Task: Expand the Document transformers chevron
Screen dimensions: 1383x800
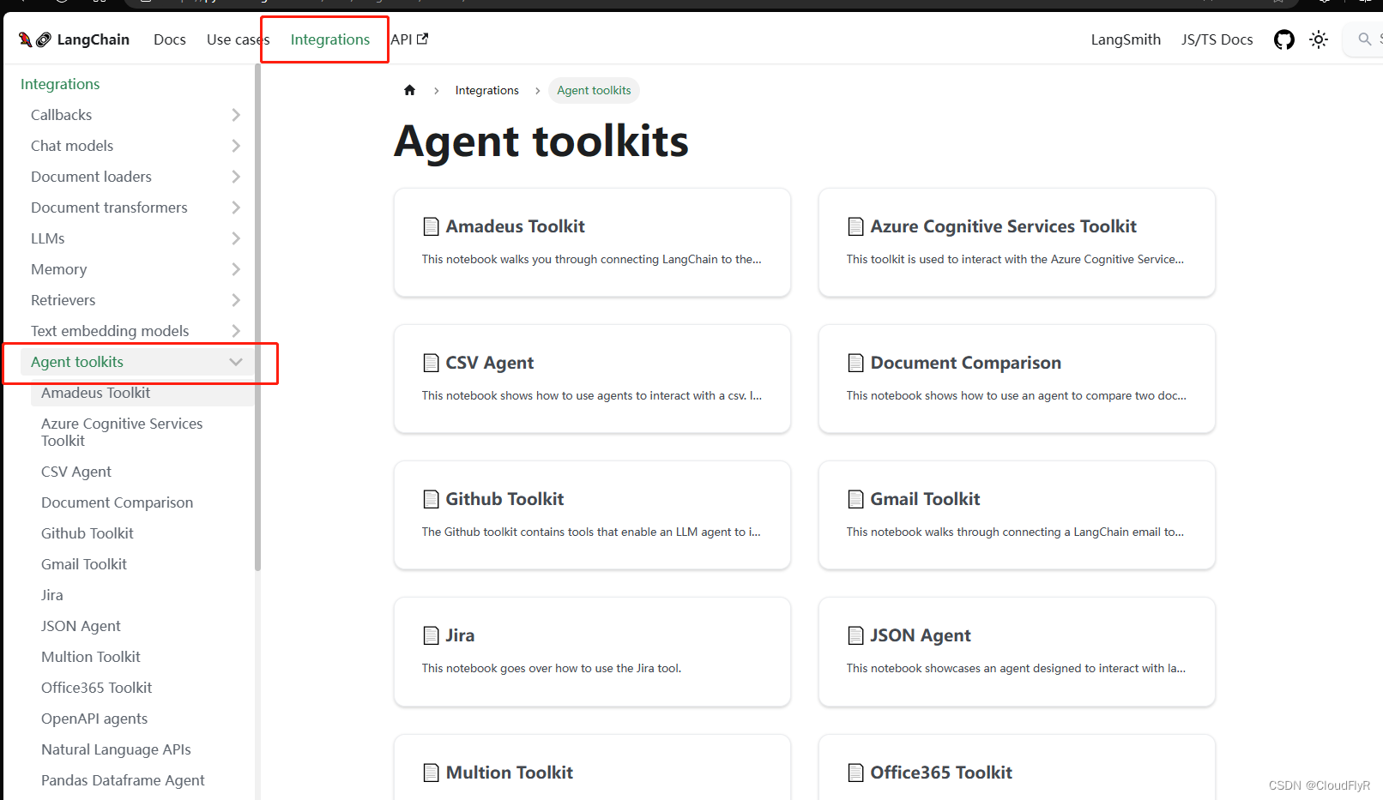Action: tap(236, 208)
